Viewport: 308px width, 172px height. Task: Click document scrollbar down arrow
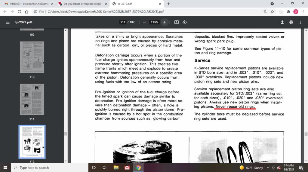pos(306,161)
